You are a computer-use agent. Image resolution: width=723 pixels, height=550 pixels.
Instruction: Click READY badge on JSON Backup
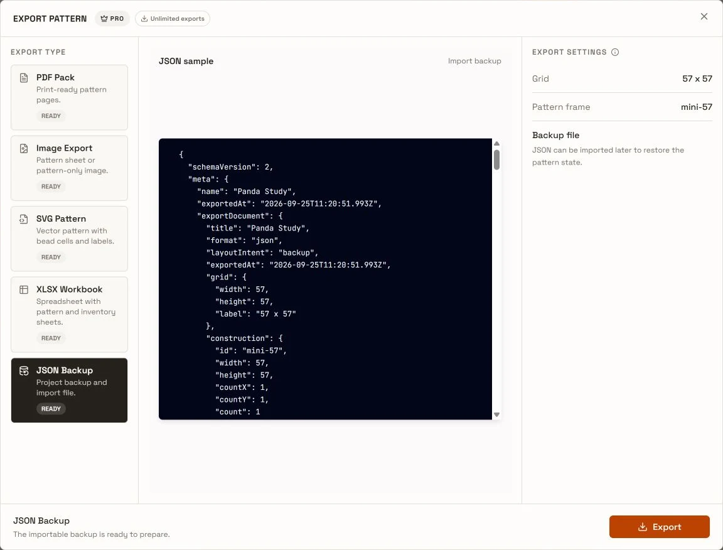[51, 409]
